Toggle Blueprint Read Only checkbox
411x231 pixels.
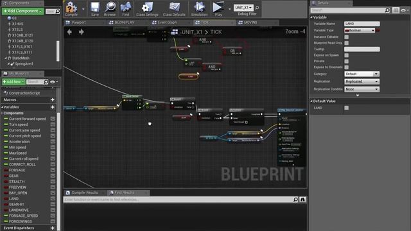pyautogui.click(x=347, y=43)
